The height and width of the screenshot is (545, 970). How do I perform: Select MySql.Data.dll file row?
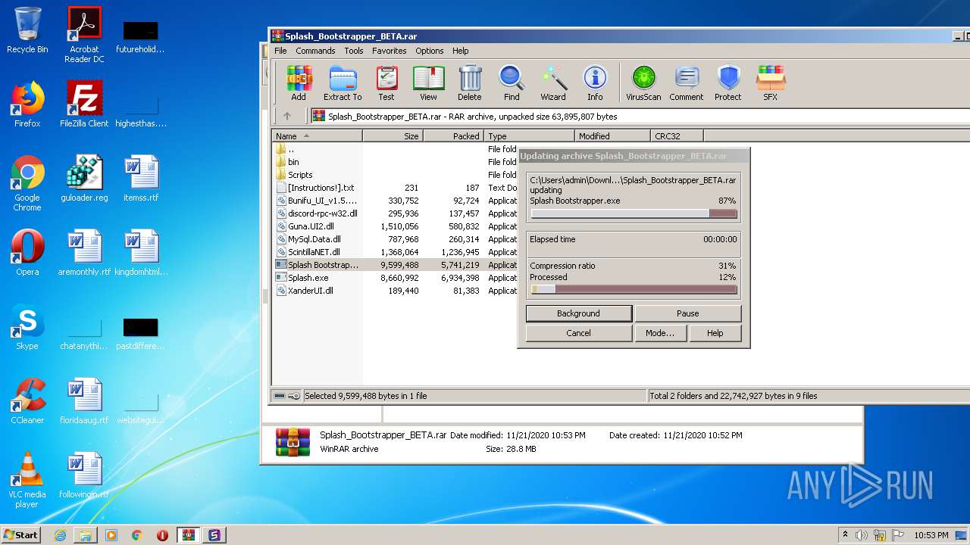(394, 239)
